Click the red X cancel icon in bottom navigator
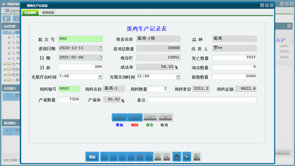 (x=167, y=157)
